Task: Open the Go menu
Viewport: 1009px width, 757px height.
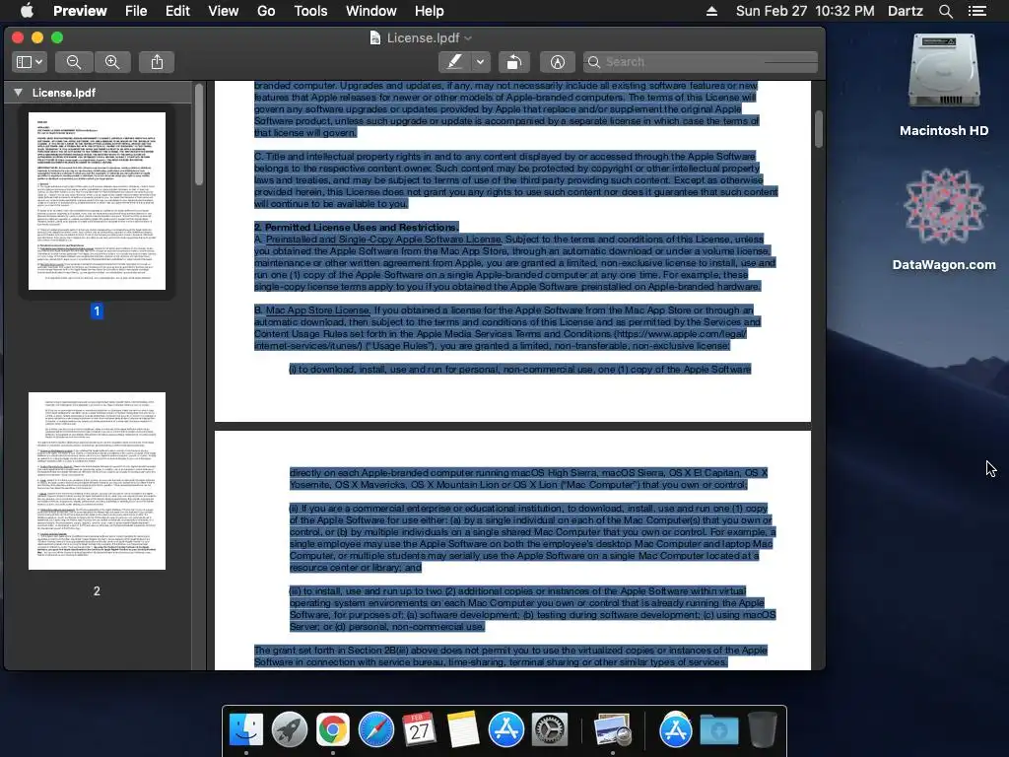Action: (x=266, y=11)
